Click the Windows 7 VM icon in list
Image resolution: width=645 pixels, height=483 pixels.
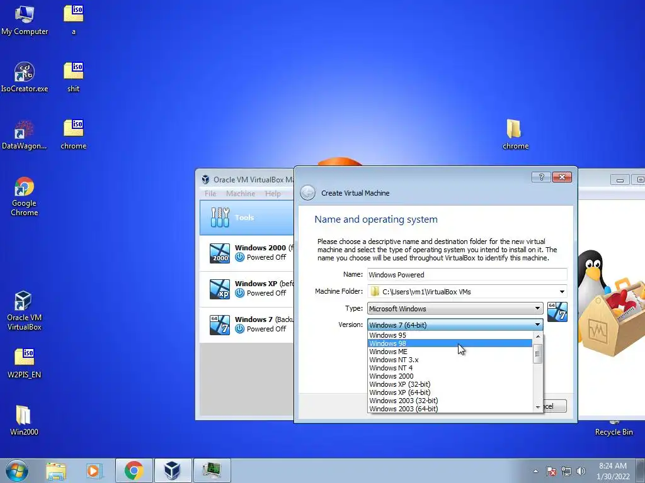(x=220, y=325)
